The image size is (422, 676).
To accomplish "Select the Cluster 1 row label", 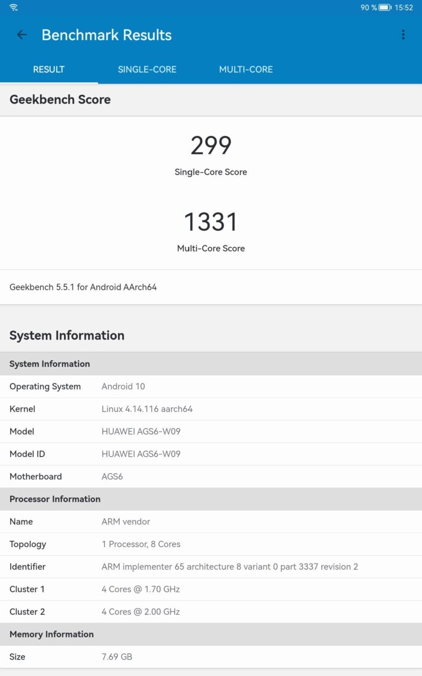I will click(x=27, y=589).
